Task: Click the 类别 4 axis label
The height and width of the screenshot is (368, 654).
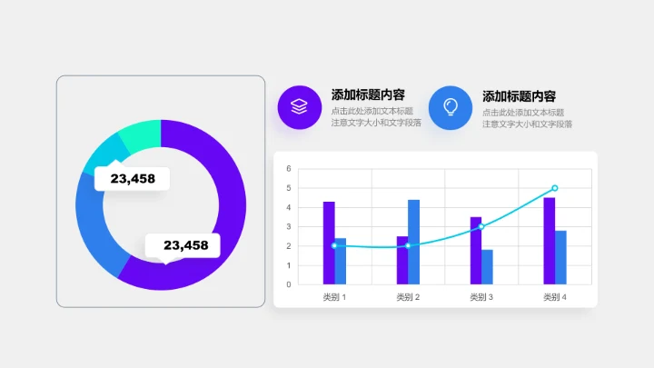Action: click(555, 297)
